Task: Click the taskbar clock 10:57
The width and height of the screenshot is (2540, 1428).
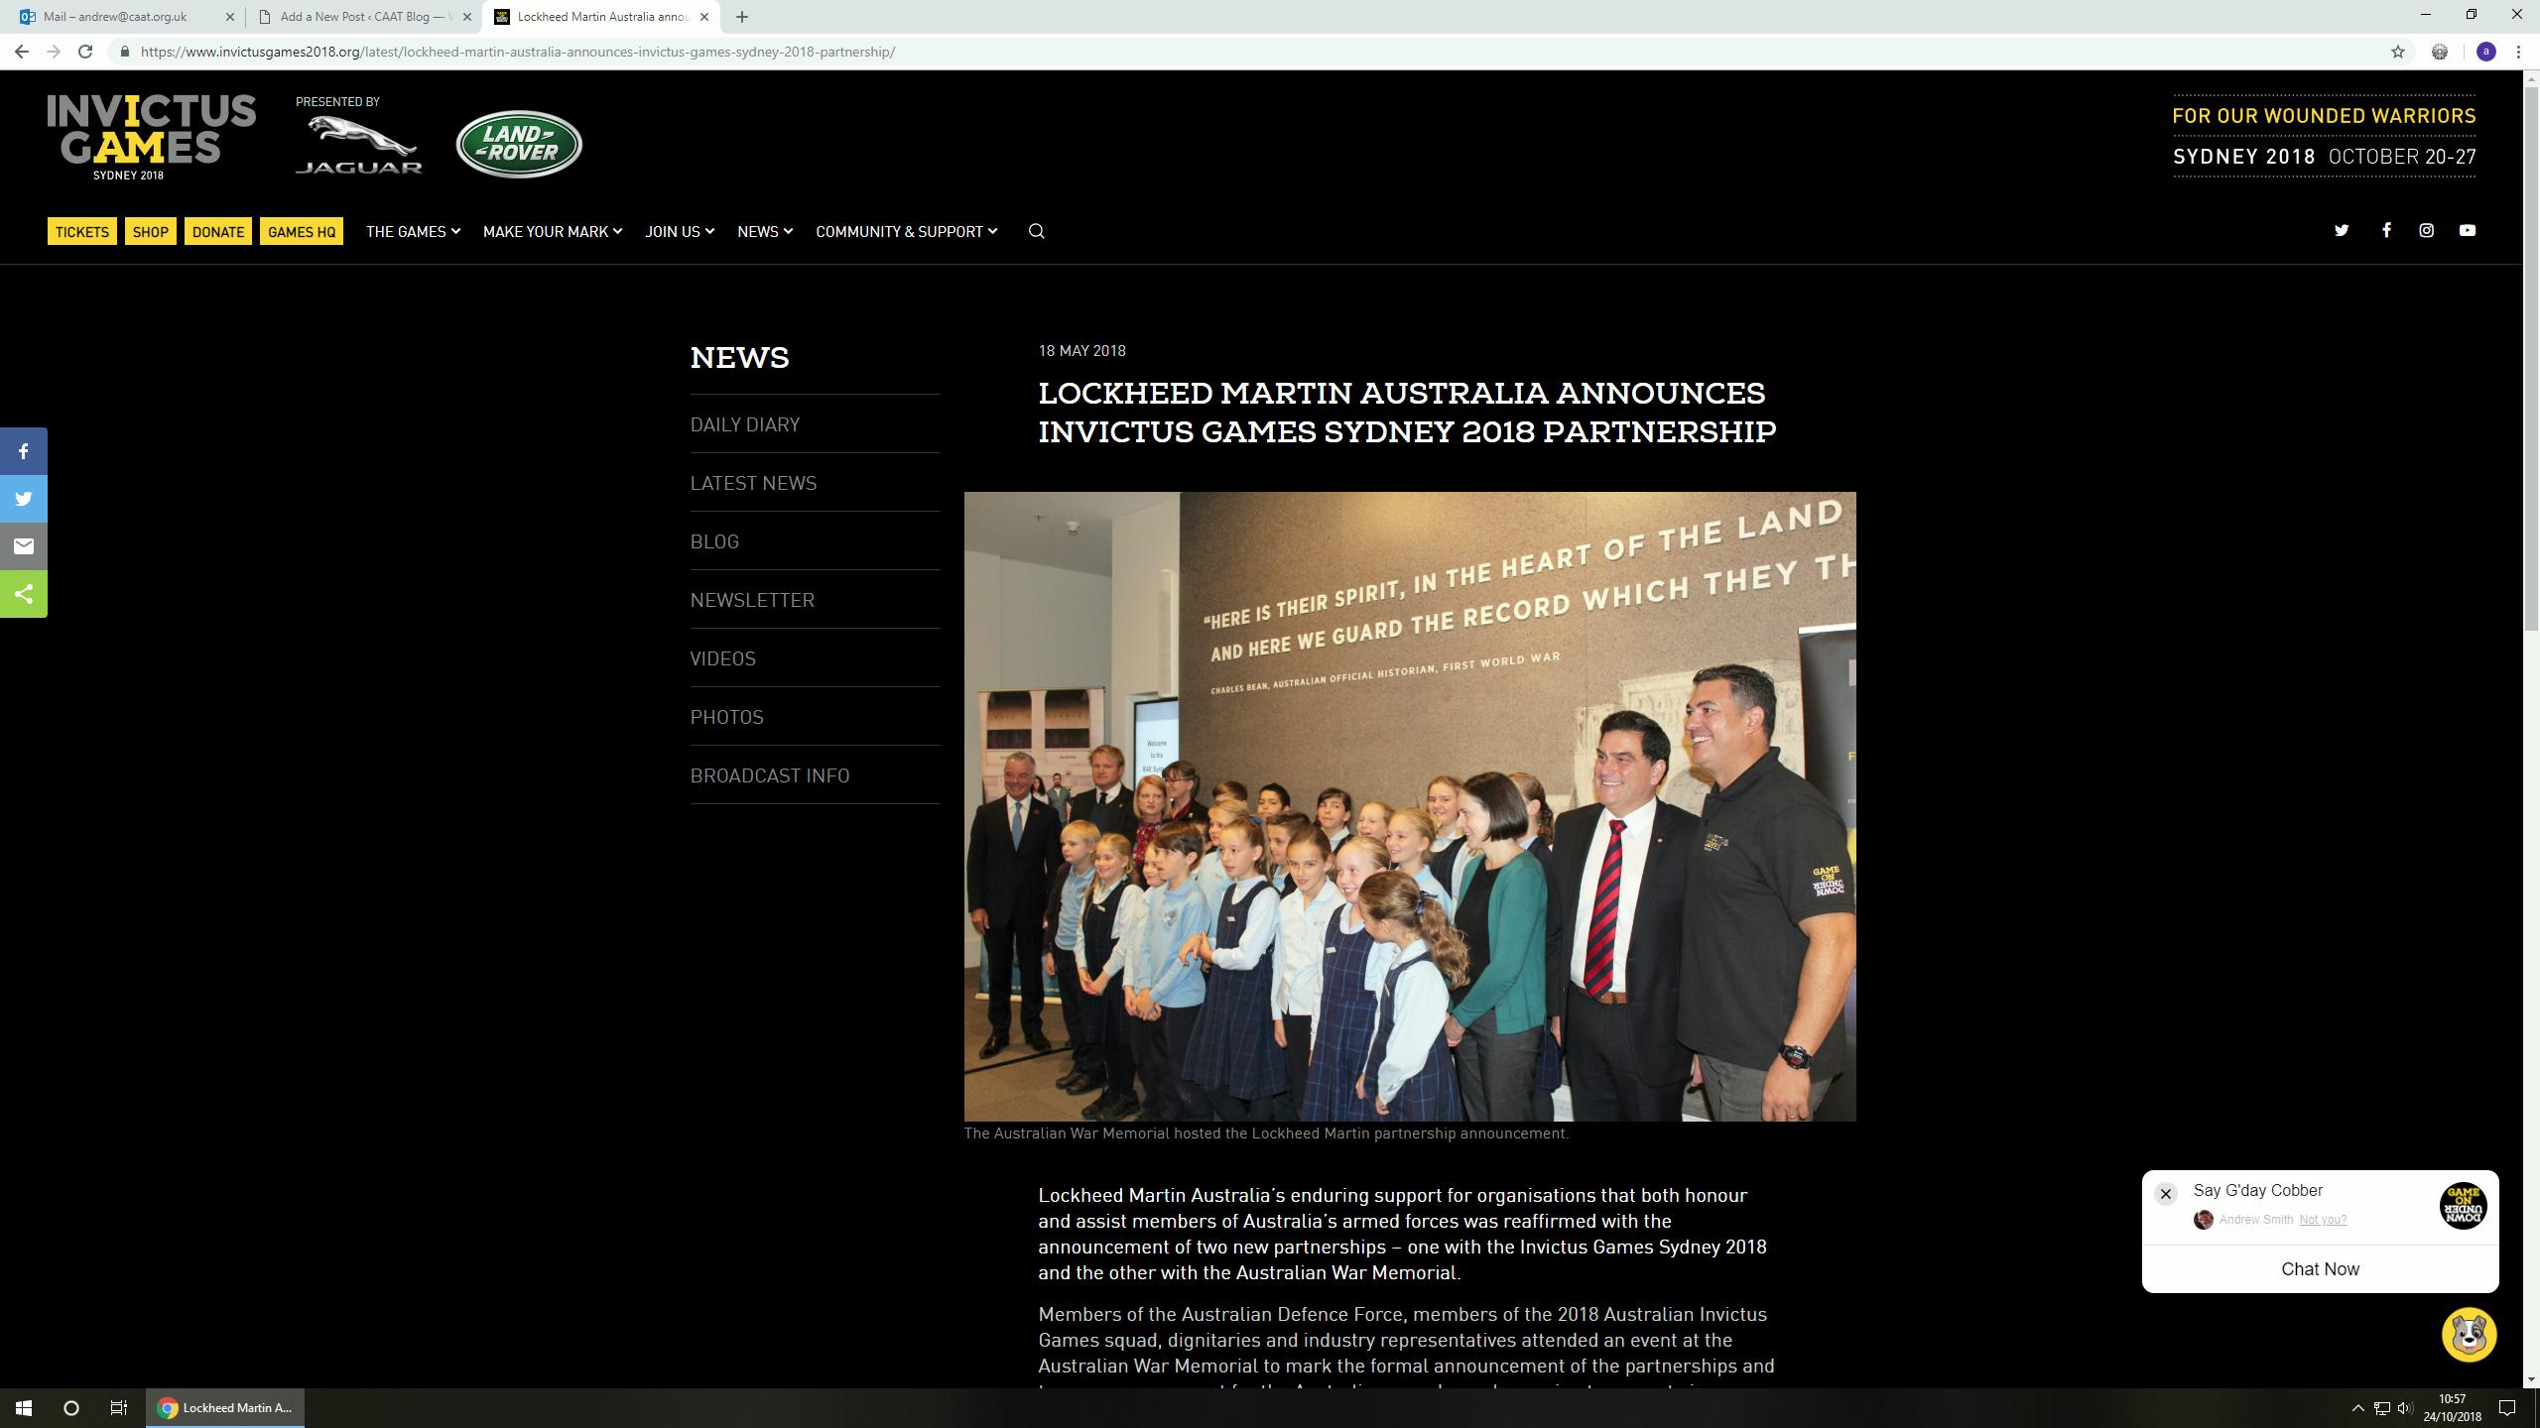Action: [2452, 1399]
